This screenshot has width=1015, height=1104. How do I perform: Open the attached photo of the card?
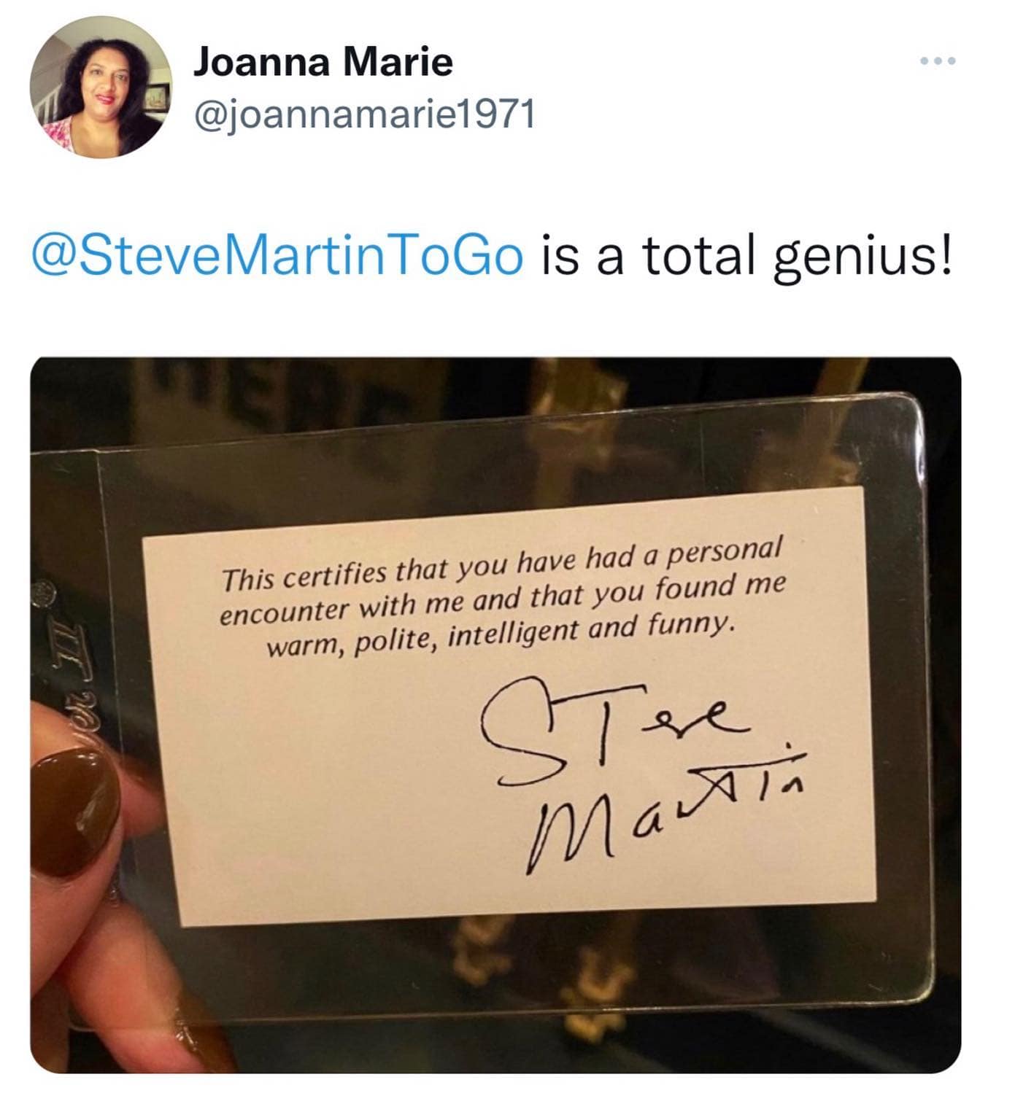(495, 715)
